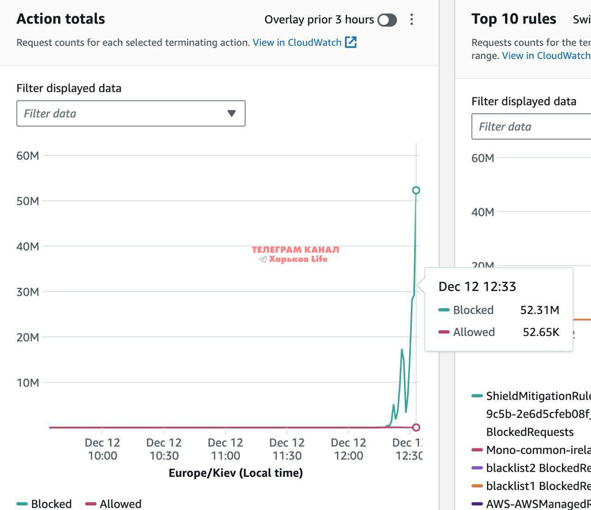
Task: Open View in CloudWatch link for Action totals
Action: pyautogui.click(x=297, y=42)
